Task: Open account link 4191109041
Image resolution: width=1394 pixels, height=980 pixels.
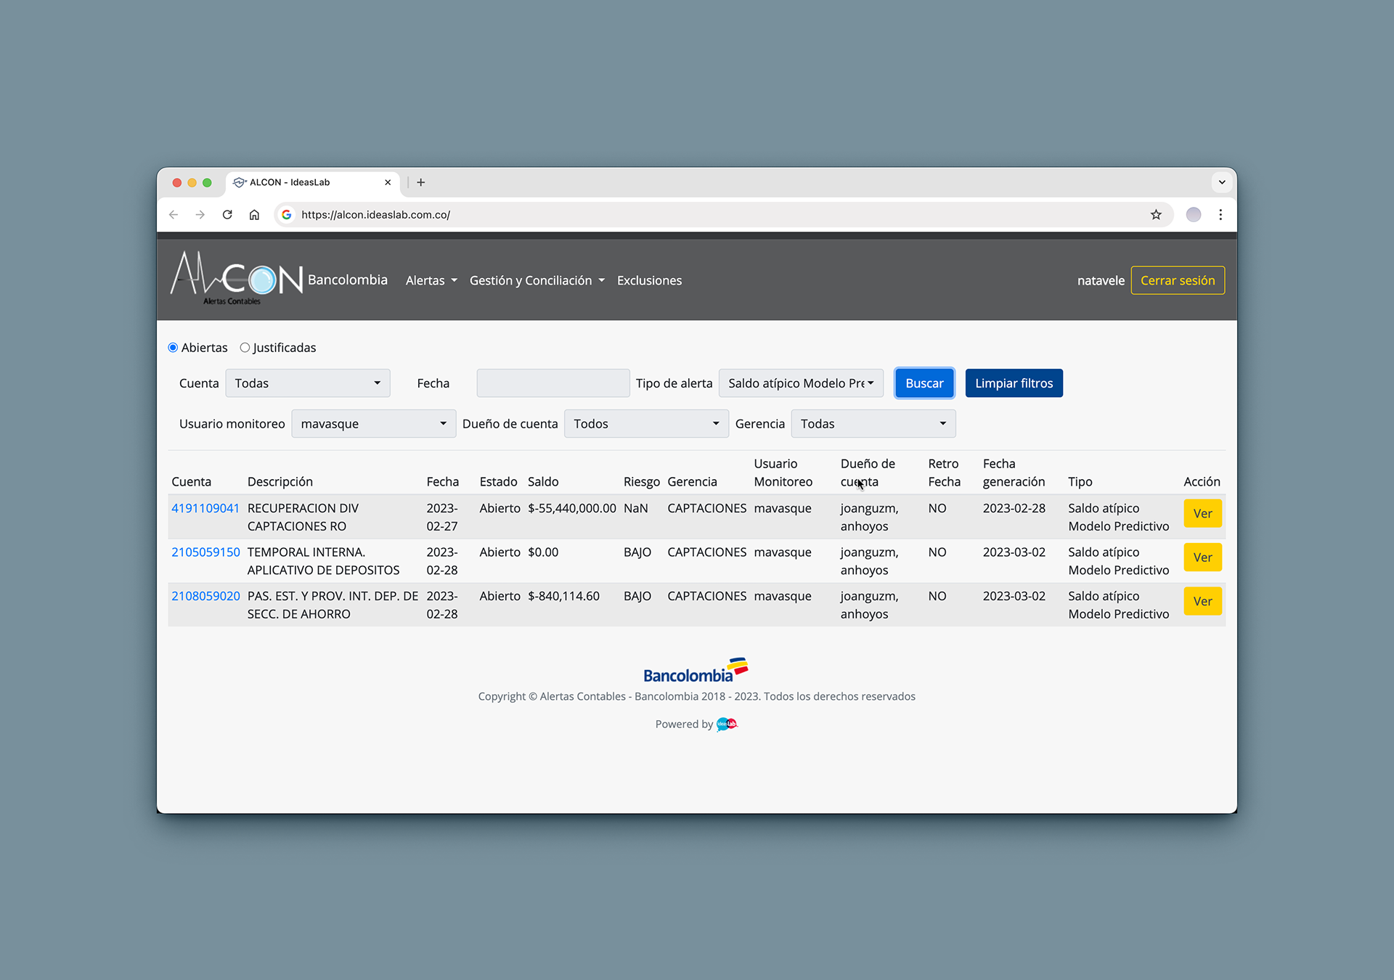Action: coord(205,508)
